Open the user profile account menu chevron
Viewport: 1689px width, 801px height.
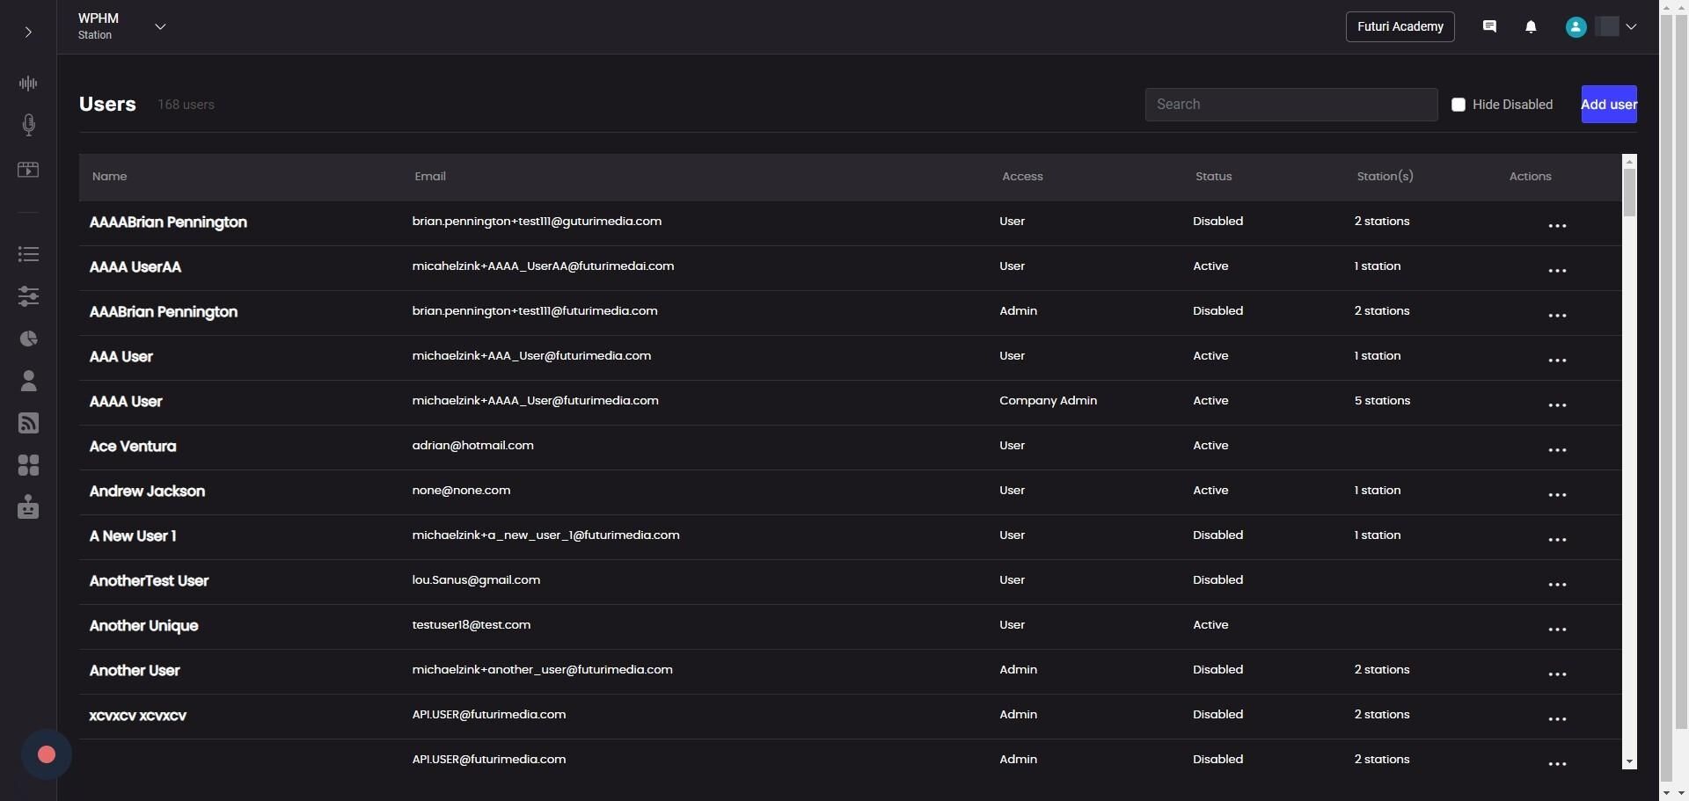(1631, 27)
